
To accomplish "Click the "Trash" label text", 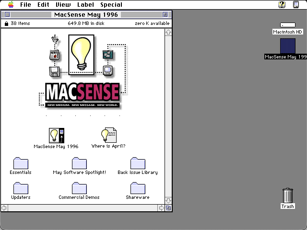I will (288, 207).
